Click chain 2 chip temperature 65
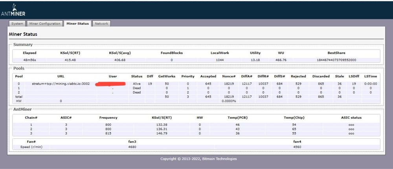The width and height of the screenshot is (393, 169). (x=294, y=129)
